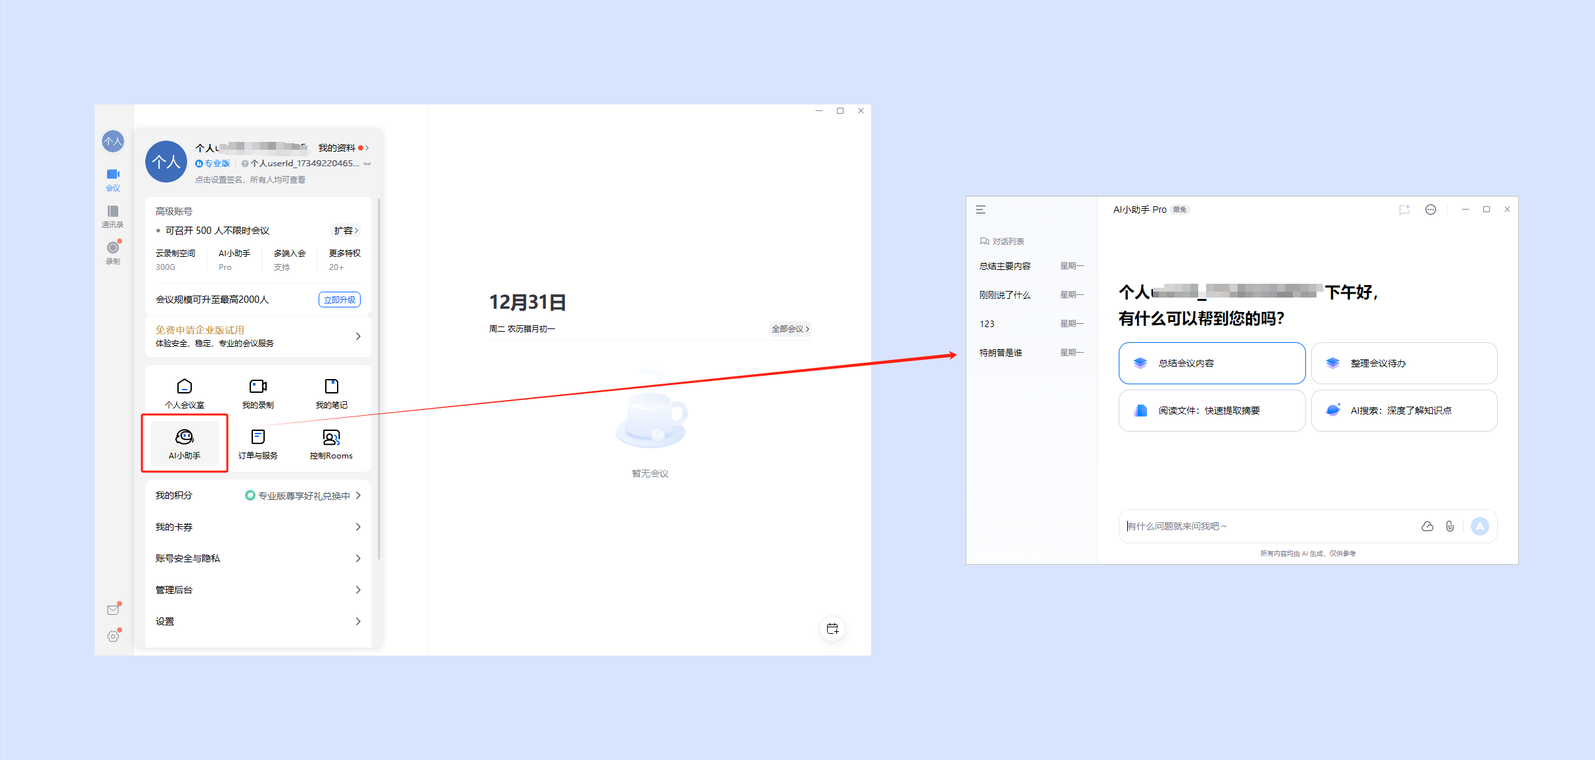This screenshot has width=1595, height=760.
Task: Open the mail inbox icon in sidebar
Action: tap(113, 610)
